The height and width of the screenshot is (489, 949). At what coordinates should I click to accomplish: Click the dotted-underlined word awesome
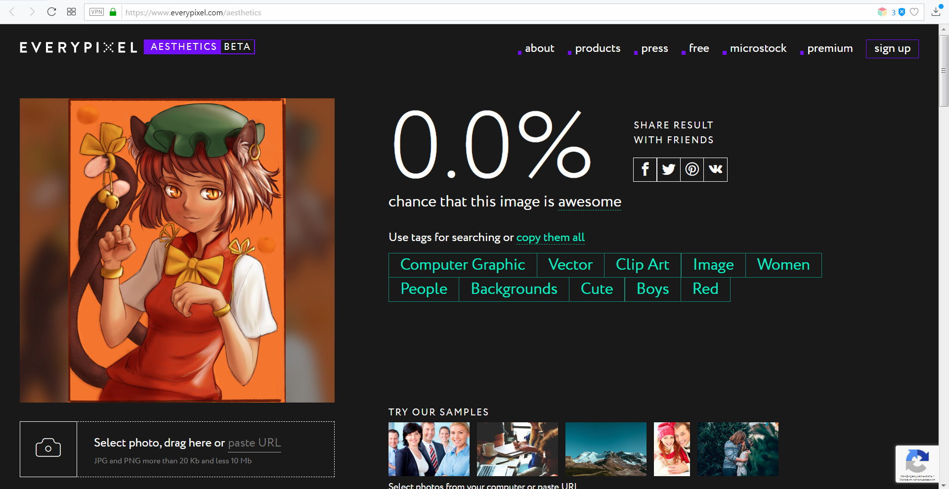pyautogui.click(x=590, y=202)
